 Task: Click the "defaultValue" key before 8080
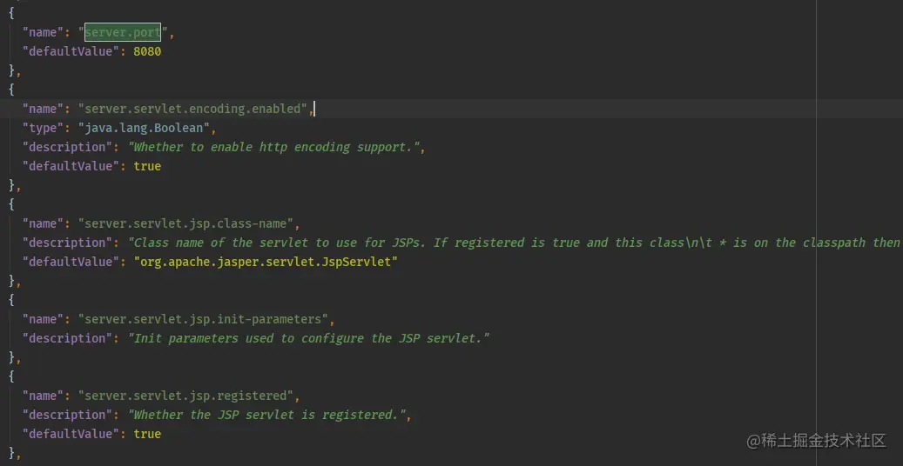point(71,52)
